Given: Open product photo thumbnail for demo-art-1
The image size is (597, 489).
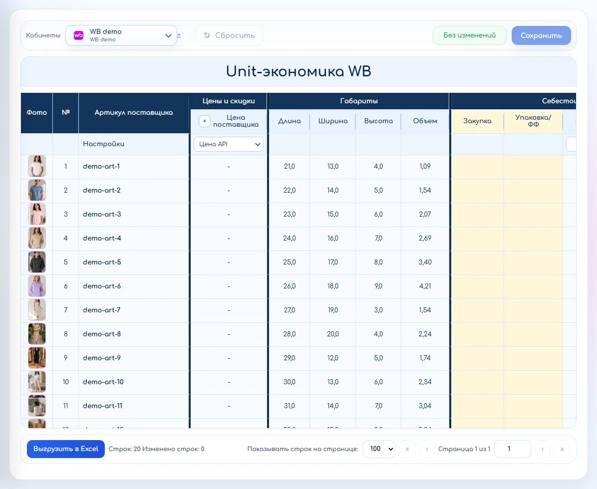Looking at the screenshot, I should tap(37, 166).
